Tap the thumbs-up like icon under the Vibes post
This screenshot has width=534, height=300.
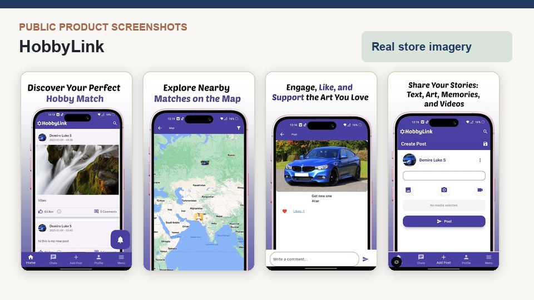pos(41,212)
